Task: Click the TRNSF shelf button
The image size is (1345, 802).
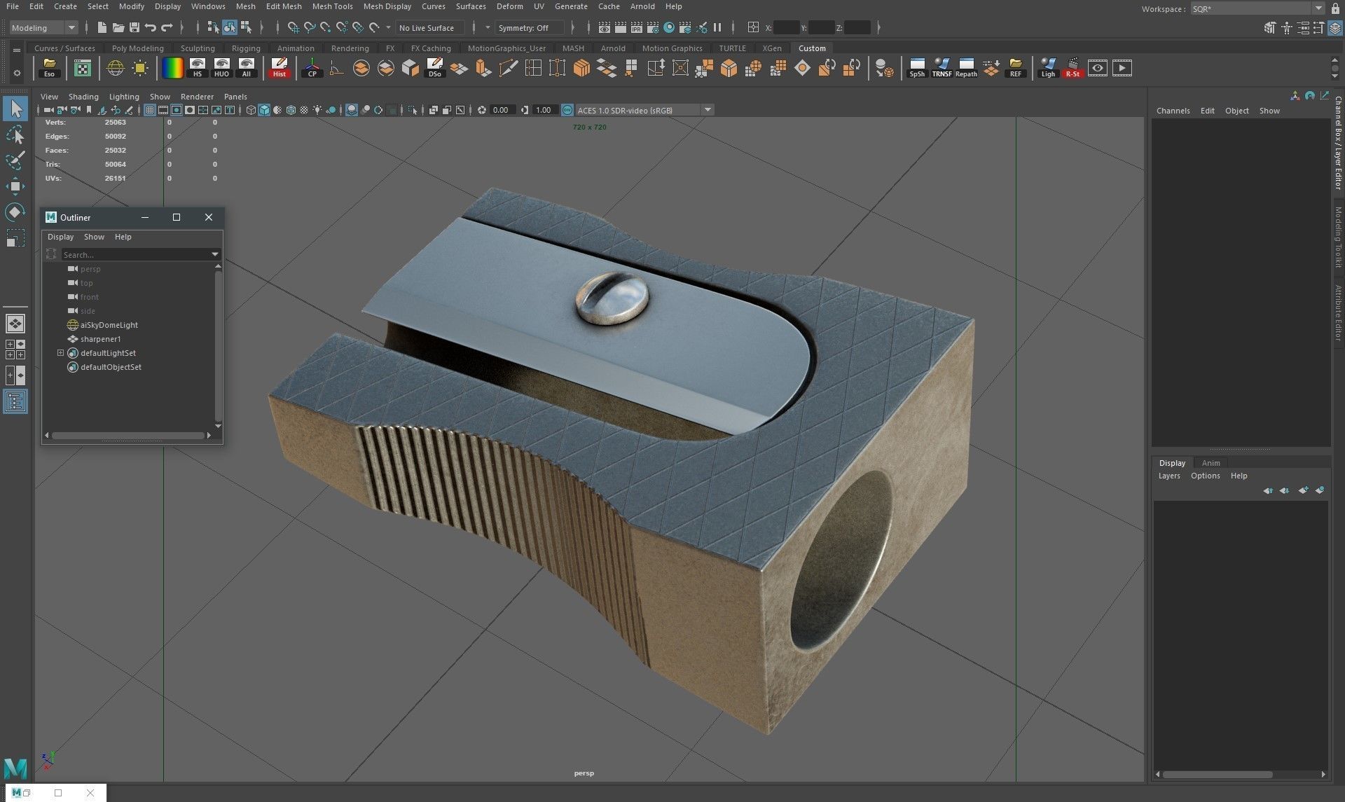Action: click(x=941, y=68)
